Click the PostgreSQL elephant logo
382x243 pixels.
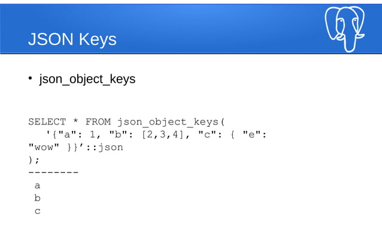(344, 29)
